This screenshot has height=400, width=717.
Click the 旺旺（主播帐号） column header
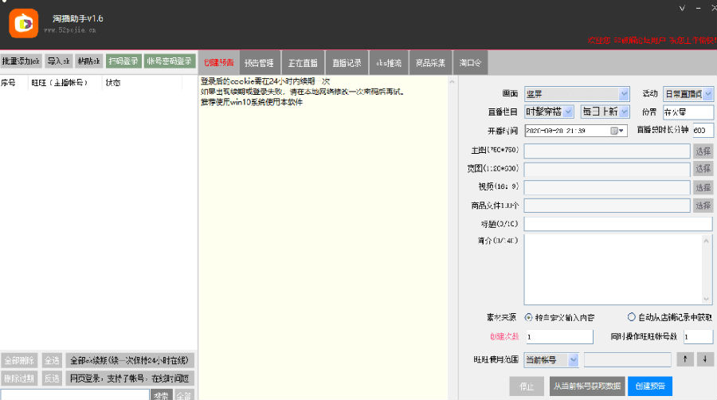60,83
